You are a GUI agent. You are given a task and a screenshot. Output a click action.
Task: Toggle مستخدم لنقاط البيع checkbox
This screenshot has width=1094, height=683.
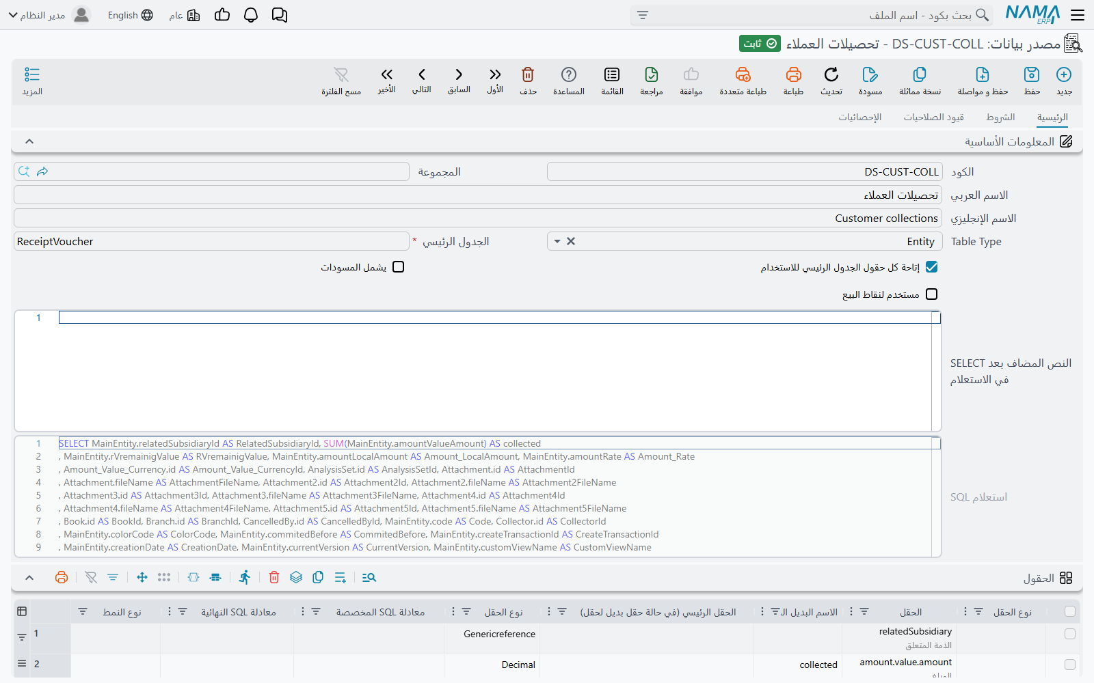[x=931, y=294]
